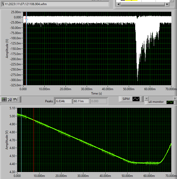Click the yellow color bar in the top-right table
This screenshot has height=179, width=177.
pyautogui.click(x=131, y=0)
